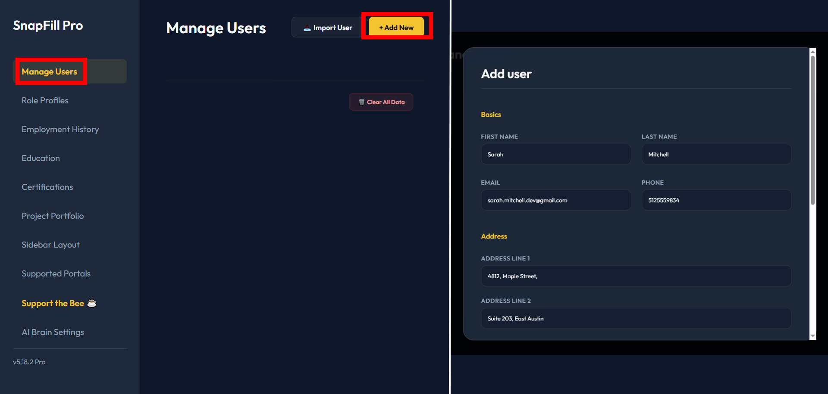
Task: View the Project Portfolio section
Action: (53, 216)
